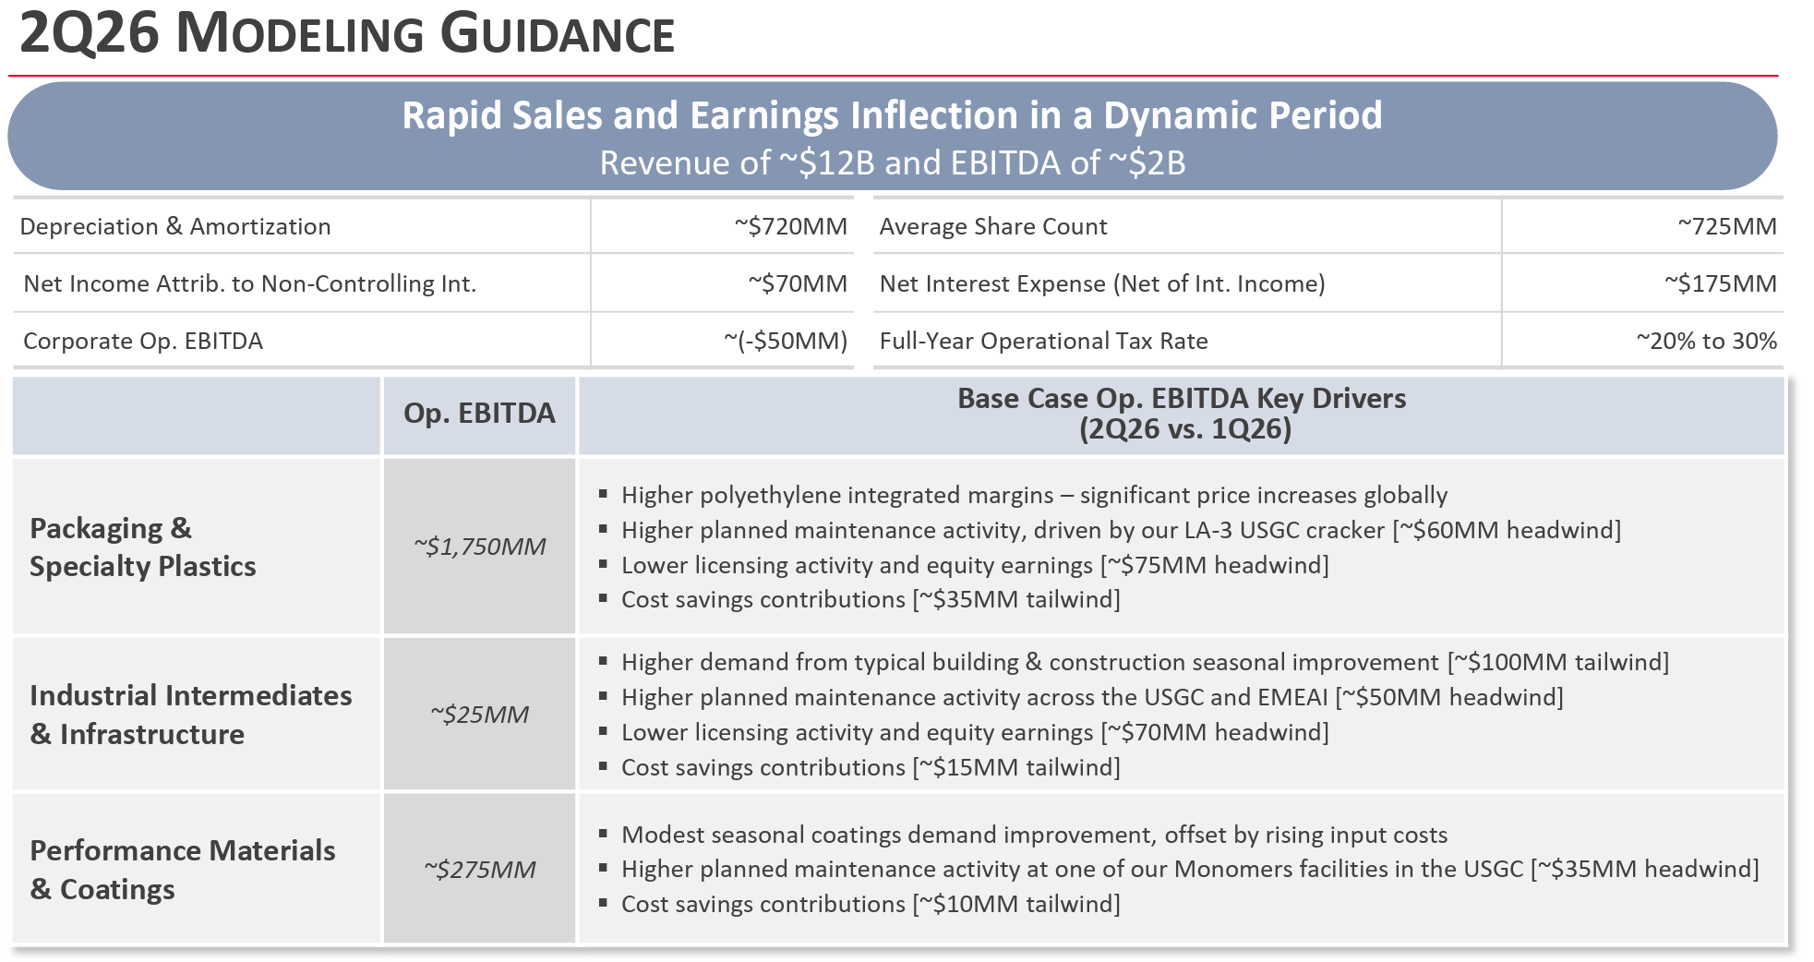
Task: Select the Net Income Attrib. to Non-Controlling Int. label
Action: pyautogui.click(x=249, y=283)
